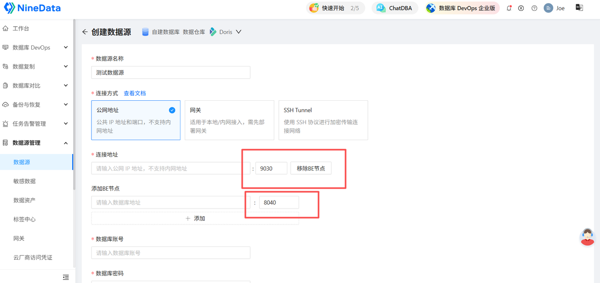This screenshot has width=600, height=283.
Task: Click the 备份与恢复 cloud icon
Action: [x=6, y=104]
